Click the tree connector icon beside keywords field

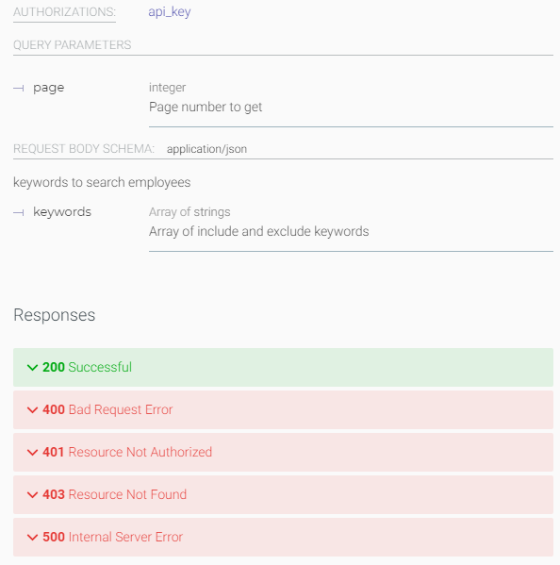(x=19, y=212)
